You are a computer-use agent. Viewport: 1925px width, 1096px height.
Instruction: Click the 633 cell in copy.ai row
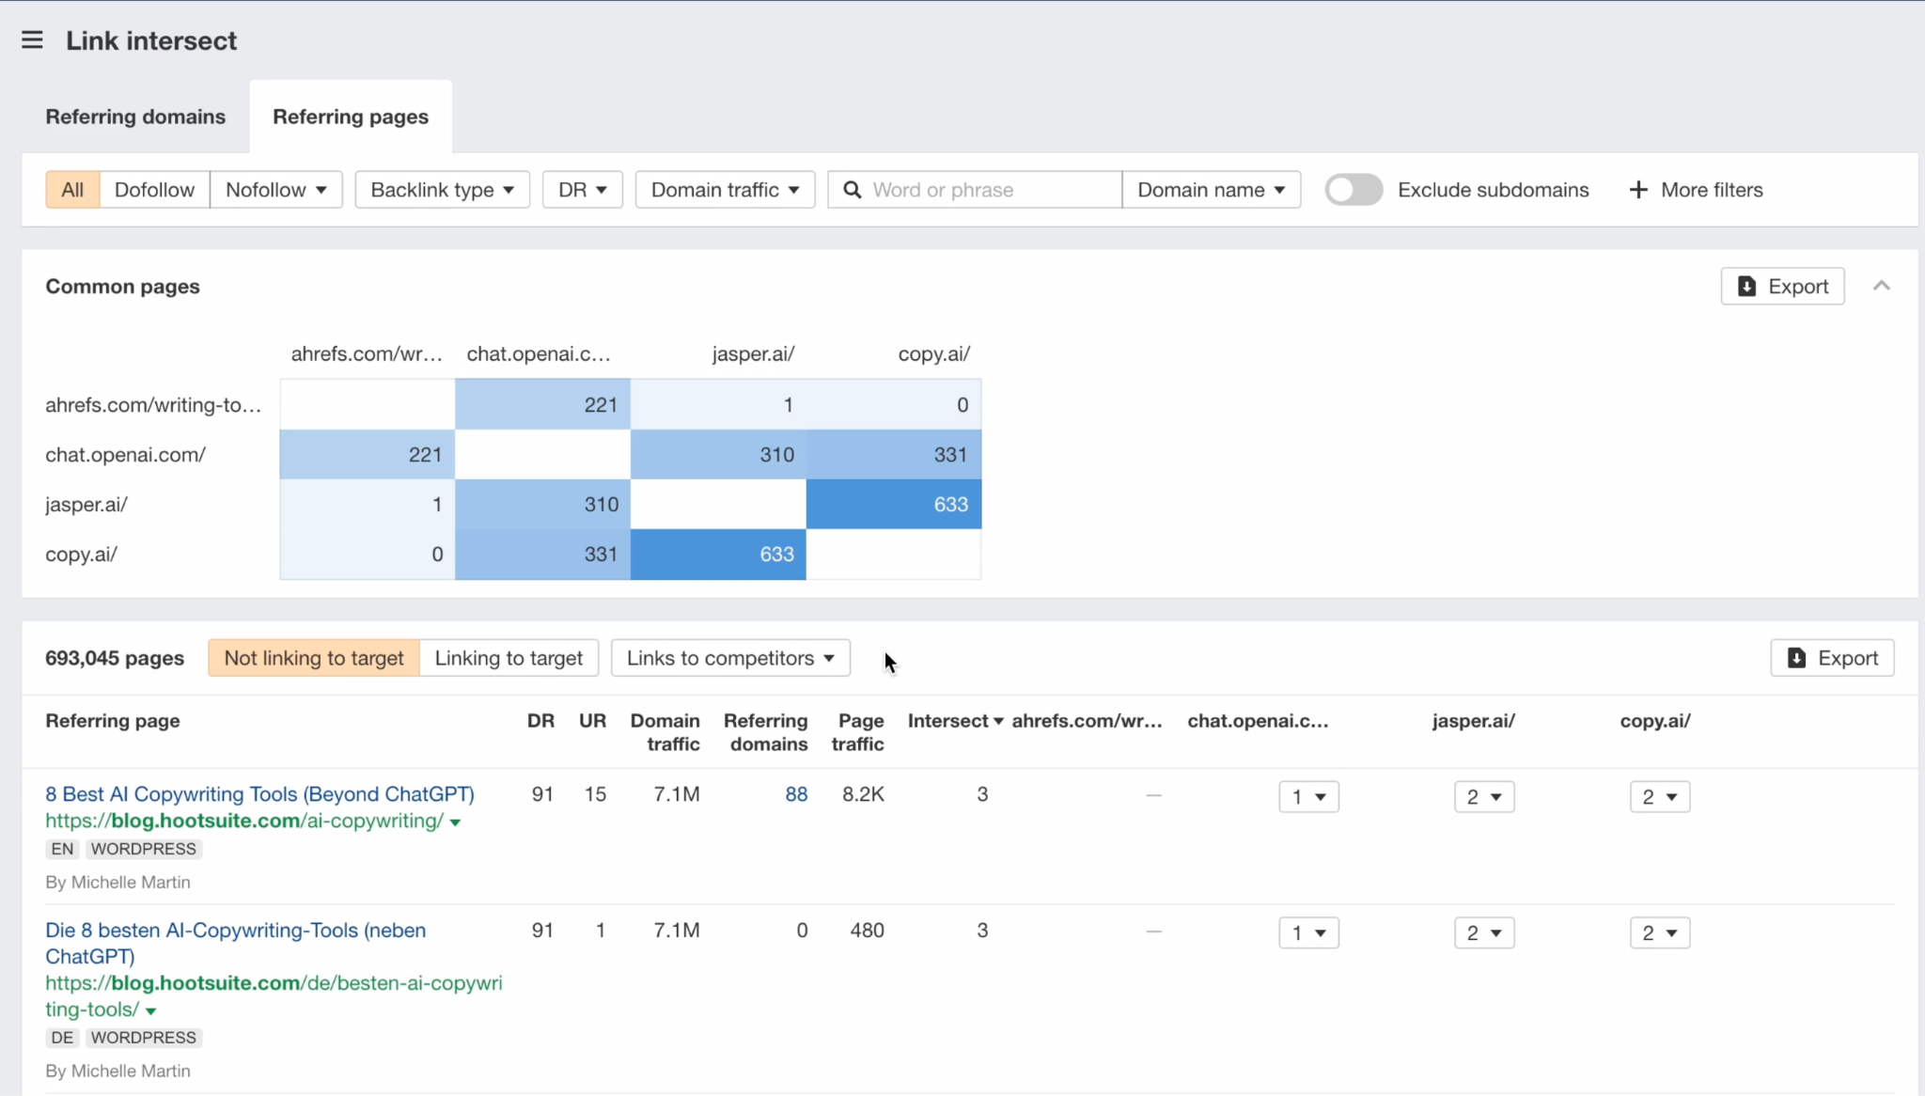(718, 555)
